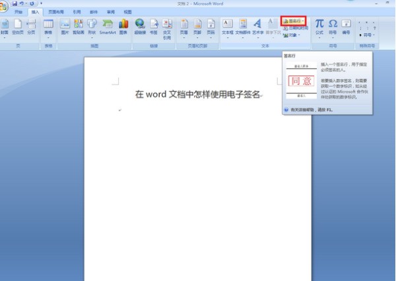
Task: Open the shapes (形状) dropdown
Action: tap(91, 28)
